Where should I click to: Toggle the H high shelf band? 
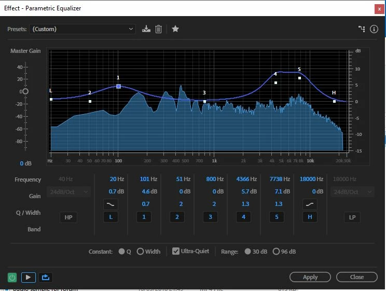(x=310, y=217)
